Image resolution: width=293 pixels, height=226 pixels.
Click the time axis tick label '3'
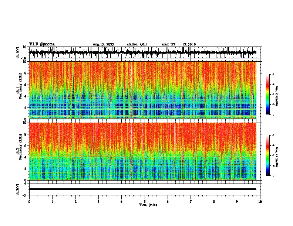[98, 202]
